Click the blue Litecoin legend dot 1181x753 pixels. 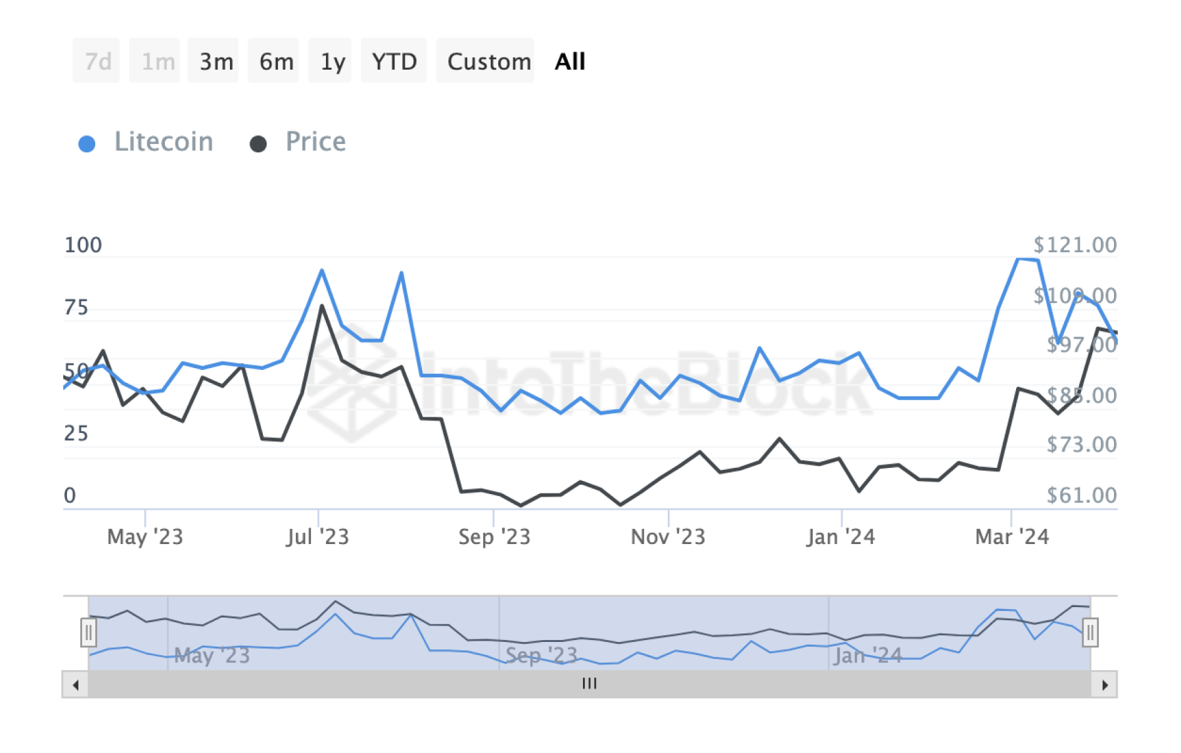[87, 141]
